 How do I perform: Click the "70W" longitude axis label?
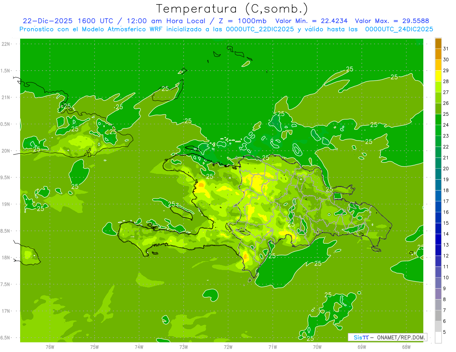317,347
